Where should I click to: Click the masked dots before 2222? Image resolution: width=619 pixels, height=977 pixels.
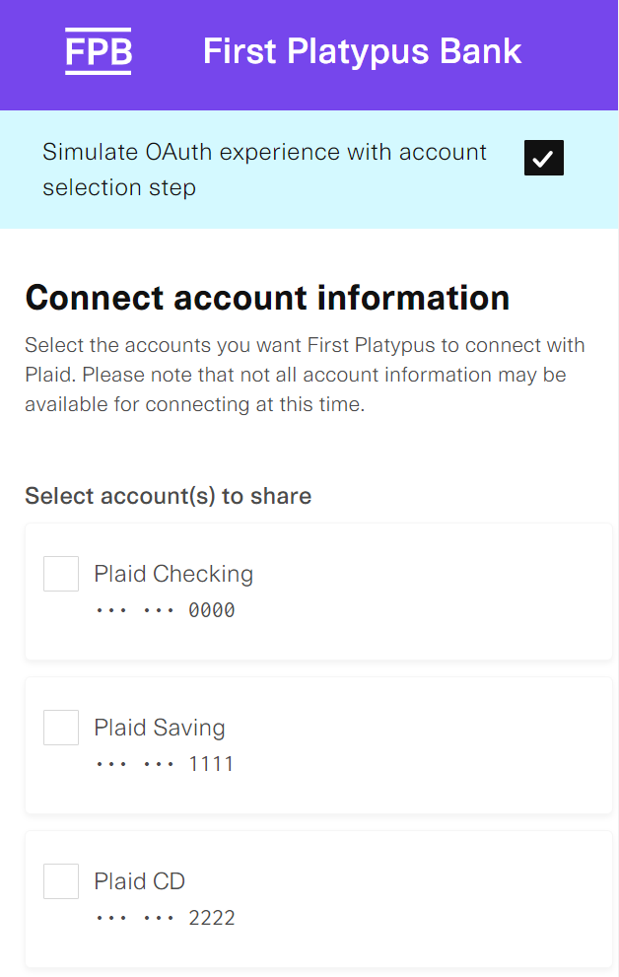pos(135,919)
